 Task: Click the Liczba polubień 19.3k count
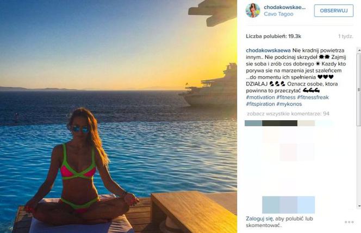pos(273,36)
